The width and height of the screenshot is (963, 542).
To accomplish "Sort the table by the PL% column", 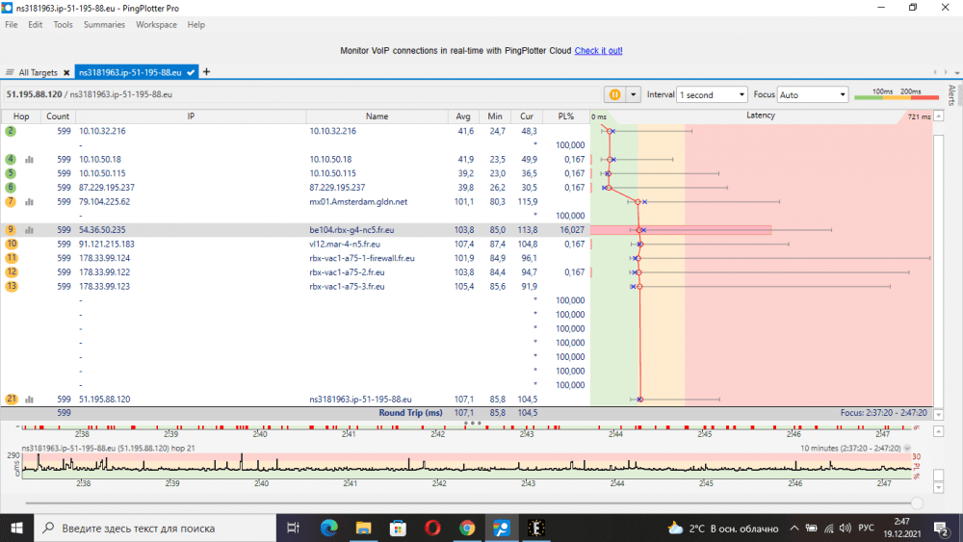I will pyautogui.click(x=565, y=116).
